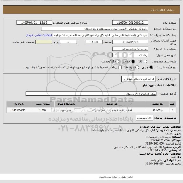Viewport: 183px width, 183px height.
Task: Select the متوسط purchase type radio
Action: tap(137, 67)
